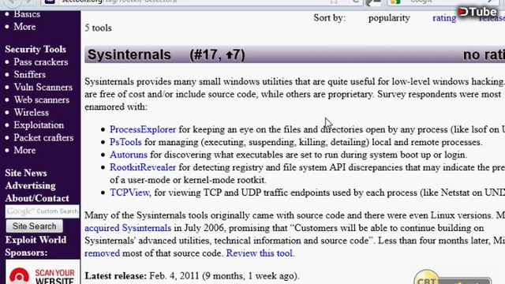Viewport: 505px width, 284px height.
Task: Open the Packet crafters category
Action: coord(43,137)
